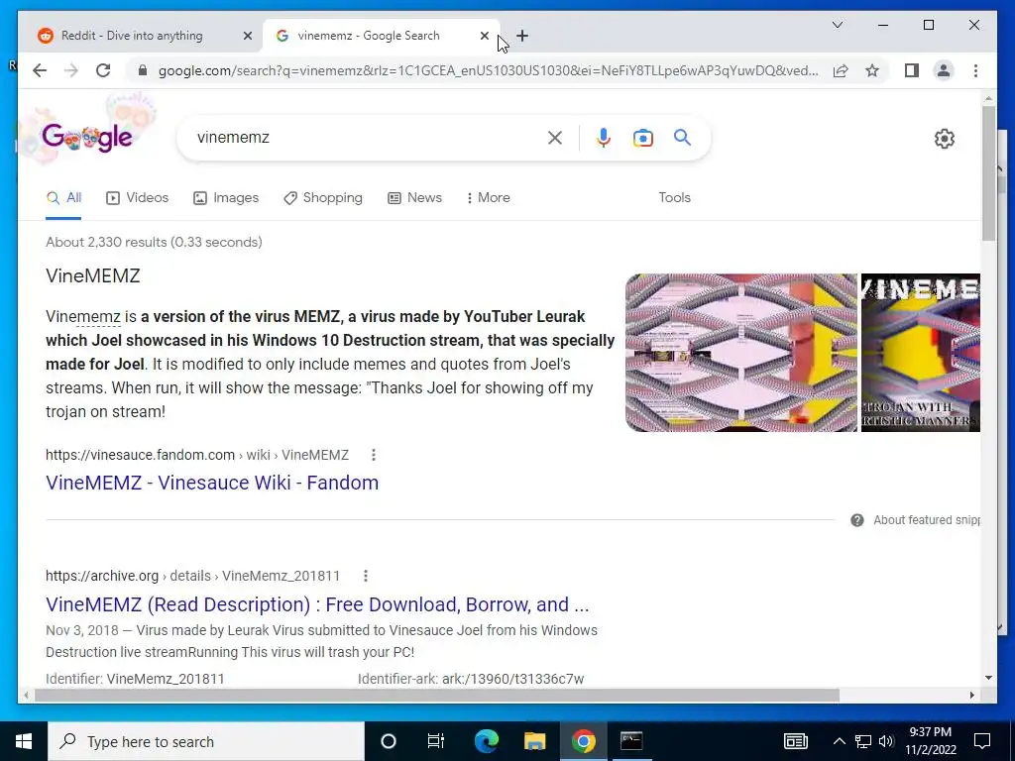
Task: Expand Chrome's tab search dropdown
Action: tap(837, 25)
